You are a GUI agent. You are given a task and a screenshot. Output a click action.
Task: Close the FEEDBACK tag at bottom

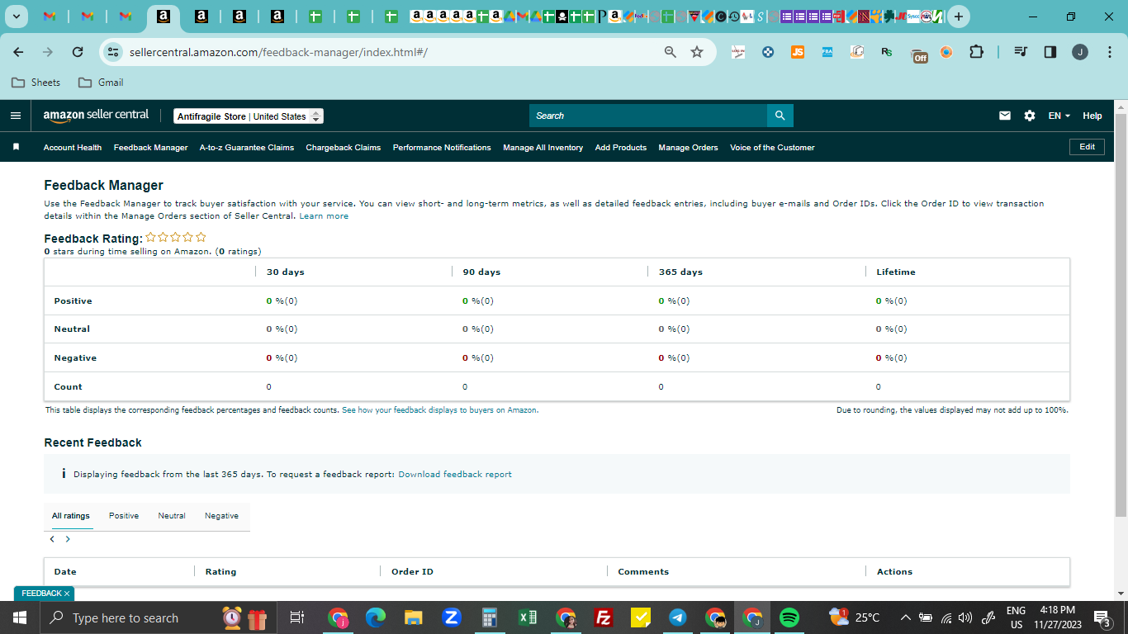pyautogui.click(x=67, y=594)
